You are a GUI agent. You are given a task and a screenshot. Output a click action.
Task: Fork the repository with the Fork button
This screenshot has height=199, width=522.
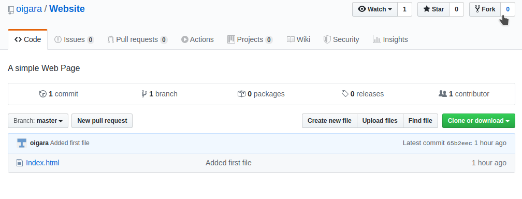485,9
